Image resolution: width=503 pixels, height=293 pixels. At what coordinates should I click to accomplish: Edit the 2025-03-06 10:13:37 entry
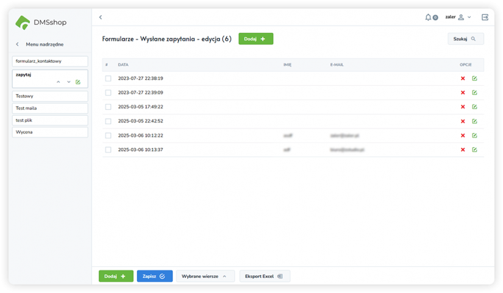(x=474, y=149)
